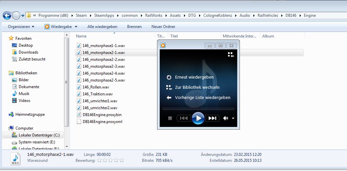Image resolution: width=347 pixels, height=171 pixels.
Task: Open Videos library icon in sidebar
Action: (14, 101)
